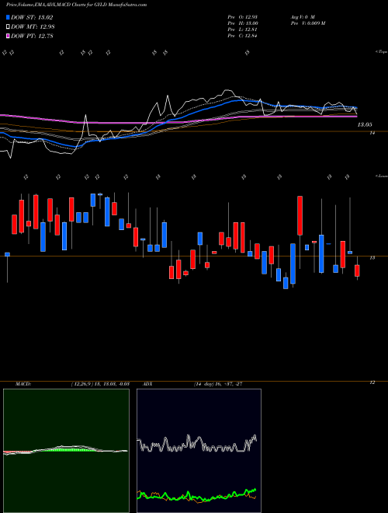This screenshot has width=388, height=513.
Task: Click the 'Pre L: 12.81' low value
Action: (243, 30)
